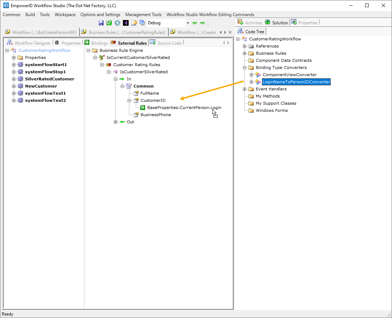Select the Solution panel tab
Screen dimensions: 392x318
click(x=277, y=23)
